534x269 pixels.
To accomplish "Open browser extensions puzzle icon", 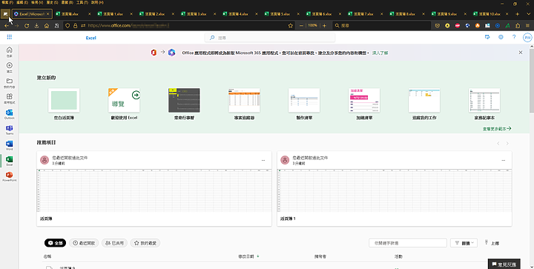I will (x=518, y=25).
